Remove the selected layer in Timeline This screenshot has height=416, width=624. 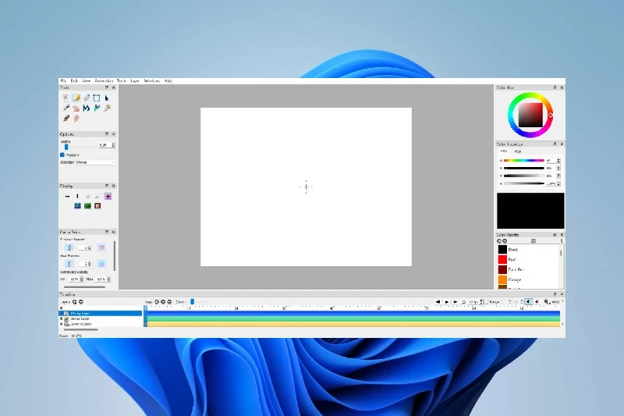(81, 302)
